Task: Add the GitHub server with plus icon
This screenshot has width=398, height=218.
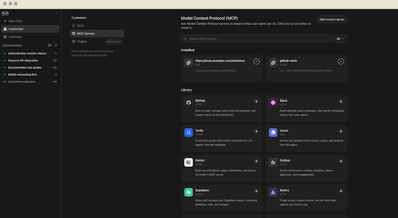Action: coord(256,102)
